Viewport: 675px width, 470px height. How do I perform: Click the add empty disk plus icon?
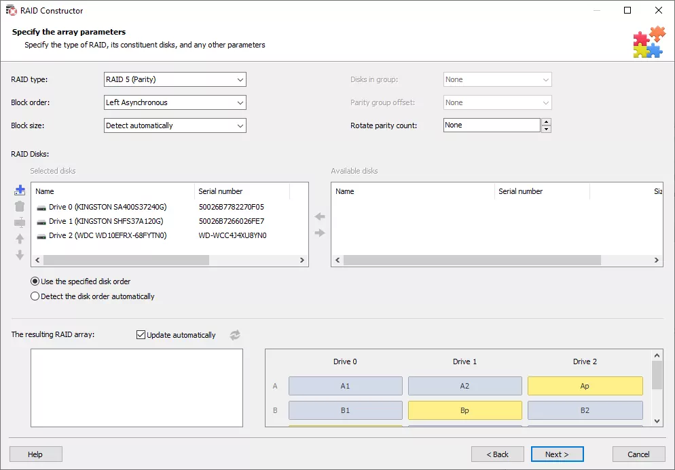pos(20,191)
